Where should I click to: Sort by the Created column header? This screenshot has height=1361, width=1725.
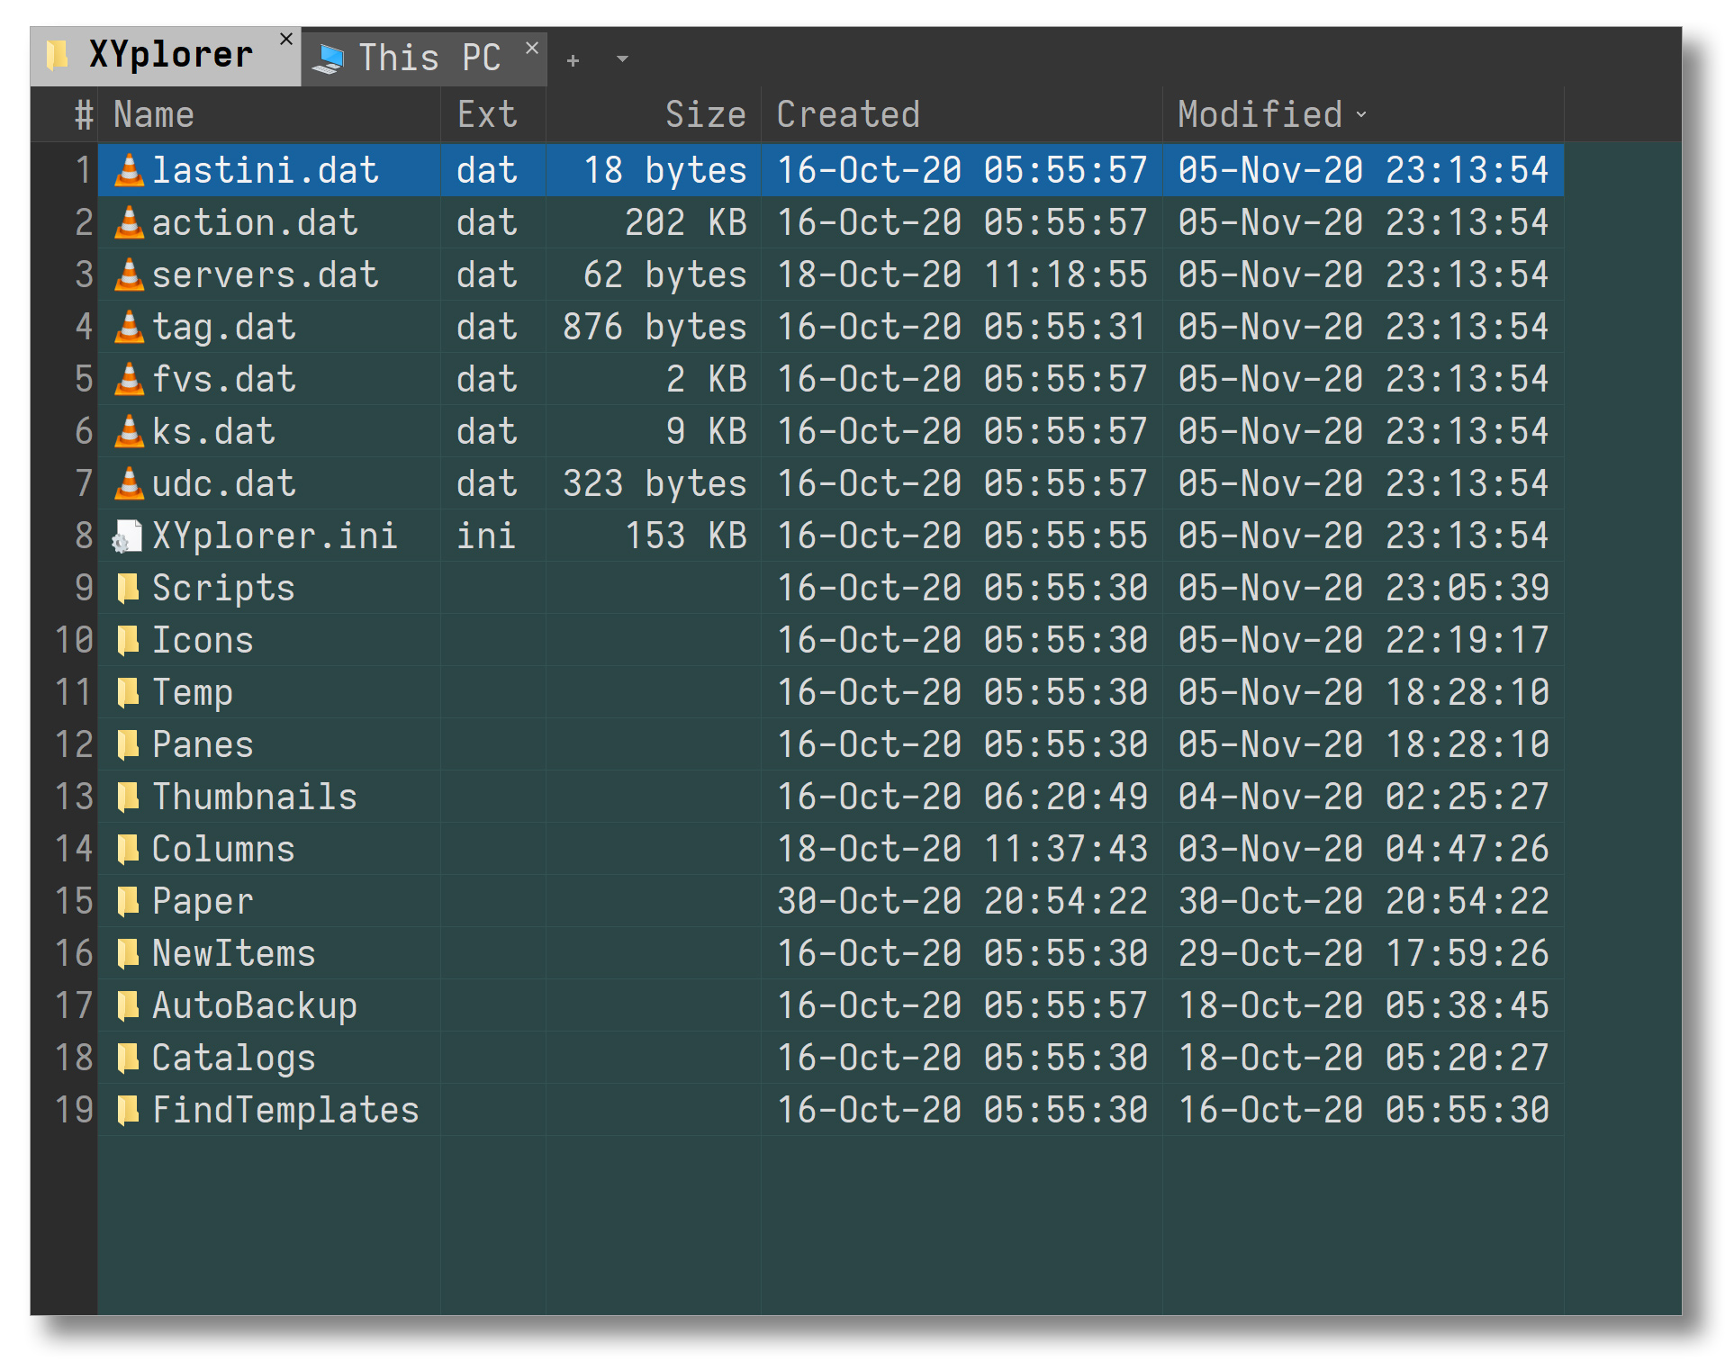[848, 114]
